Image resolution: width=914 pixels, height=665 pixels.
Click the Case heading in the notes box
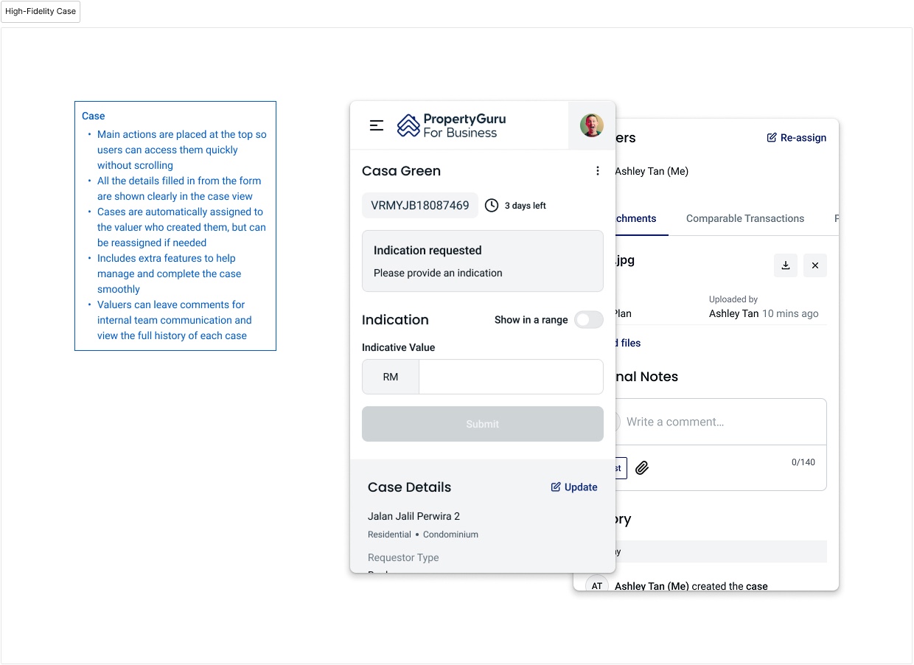(x=94, y=116)
